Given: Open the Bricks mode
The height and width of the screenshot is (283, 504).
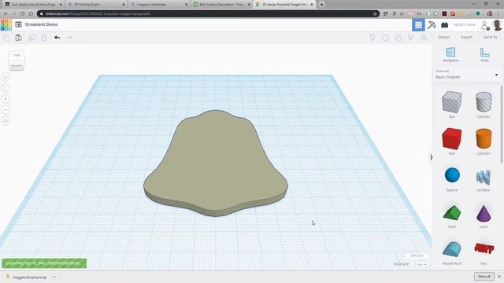Looking at the screenshot, I should pos(444,24).
